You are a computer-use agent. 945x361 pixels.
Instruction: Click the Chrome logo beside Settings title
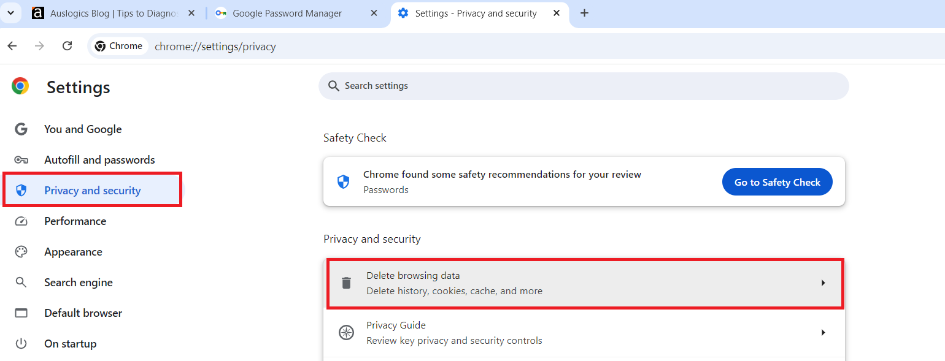tap(20, 86)
